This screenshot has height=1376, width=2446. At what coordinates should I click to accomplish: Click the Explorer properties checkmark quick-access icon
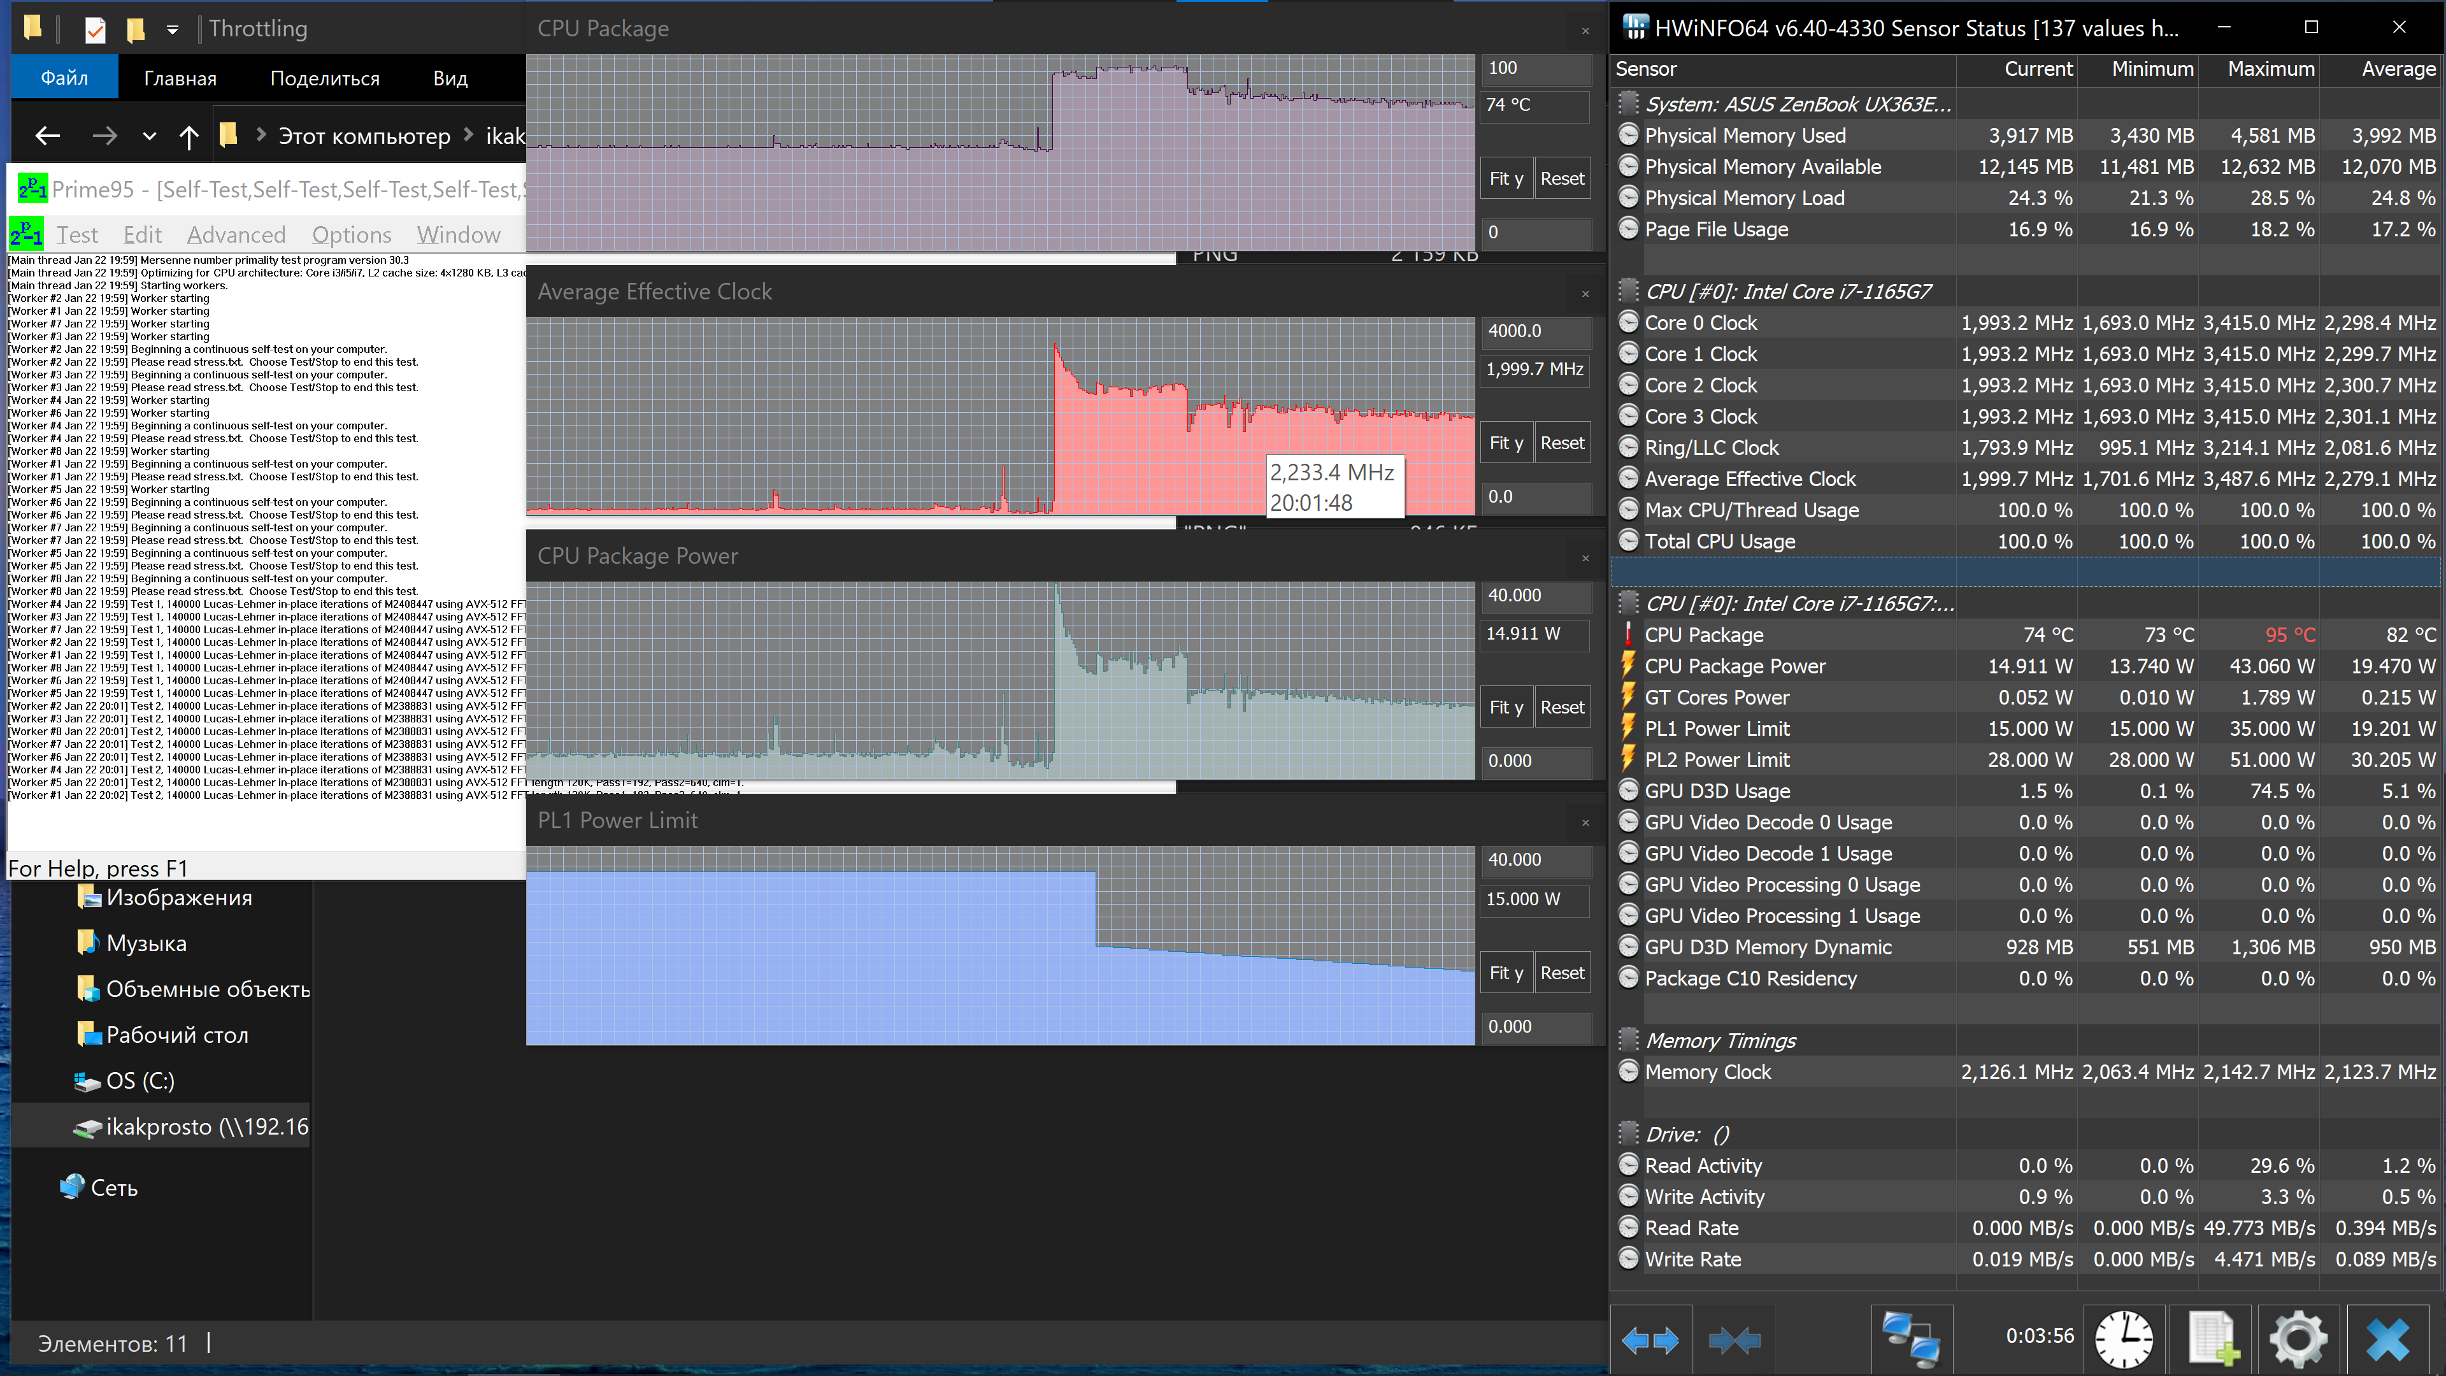(x=95, y=29)
